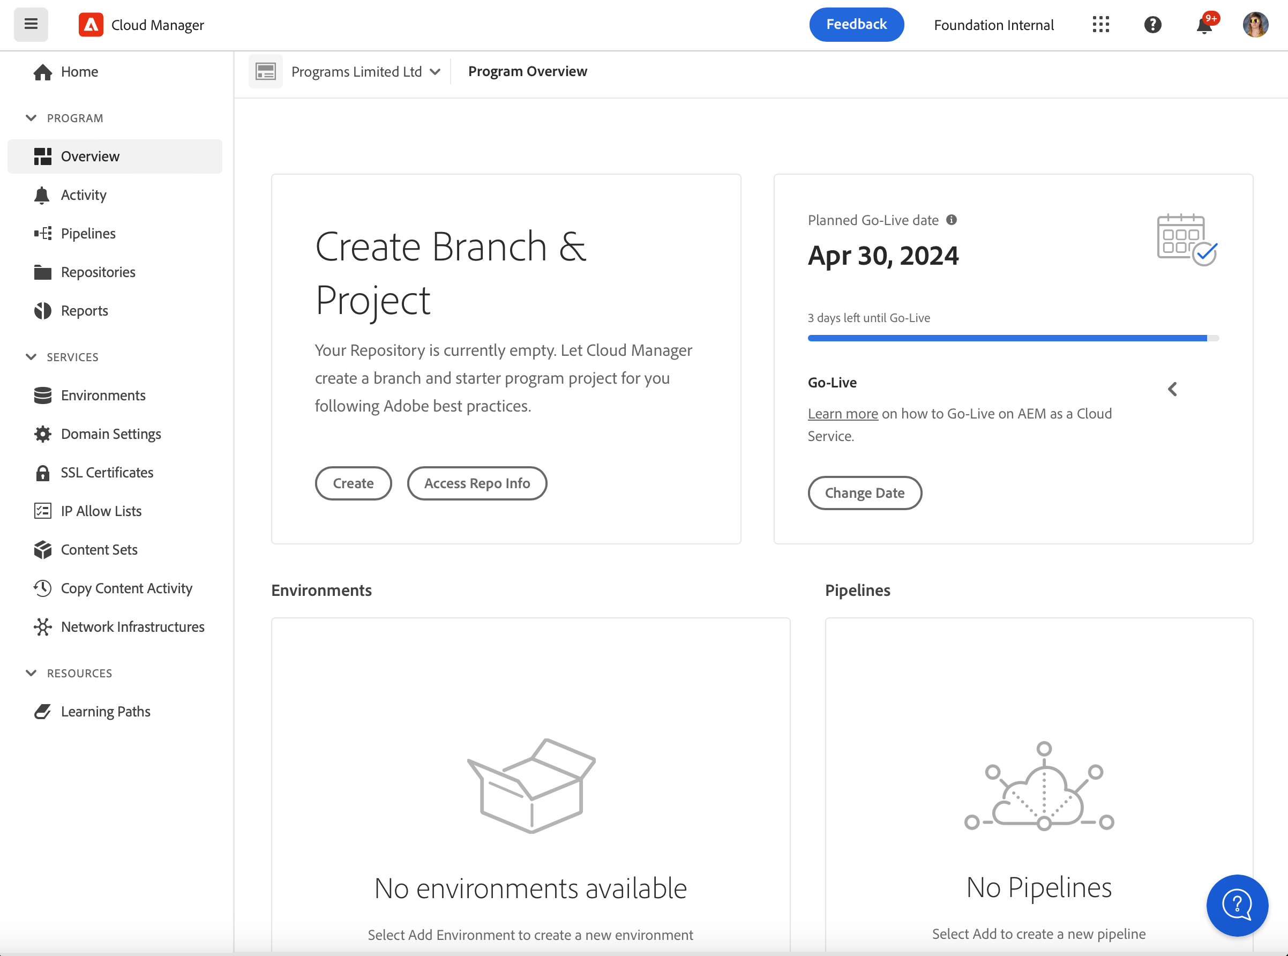Click the Go-Live previous chevron arrow
Viewport: 1288px width, 956px height.
pos(1172,390)
